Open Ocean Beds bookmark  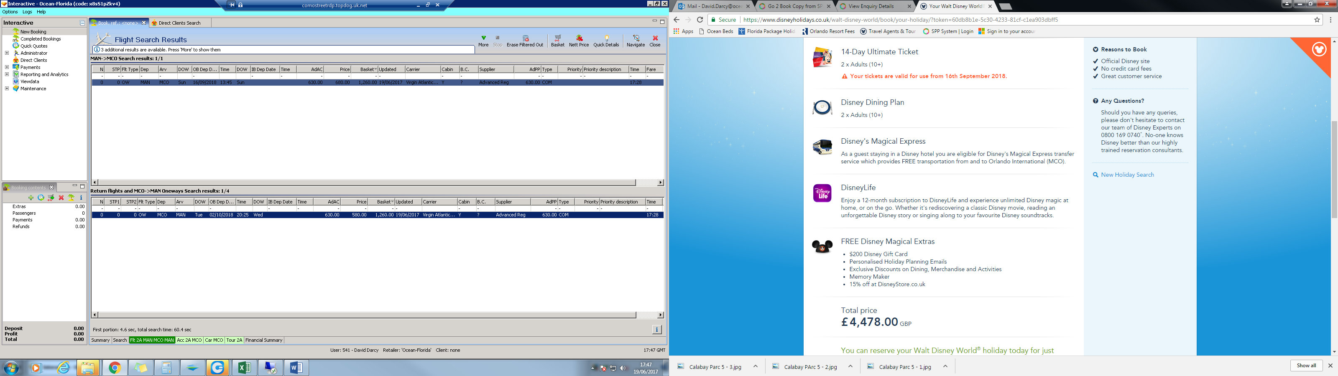[716, 31]
